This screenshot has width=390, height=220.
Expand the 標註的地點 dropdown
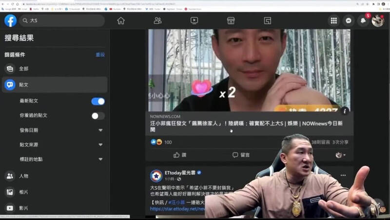pyautogui.click(x=100, y=159)
